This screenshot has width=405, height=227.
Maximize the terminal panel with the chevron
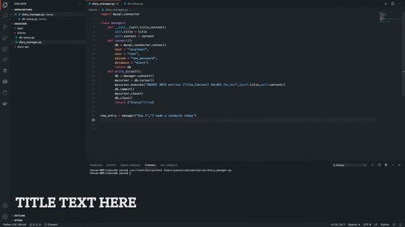tap(392, 165)
